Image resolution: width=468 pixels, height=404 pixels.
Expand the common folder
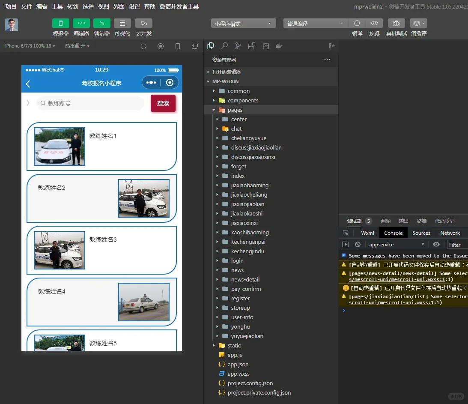click(x=271, y=91)
